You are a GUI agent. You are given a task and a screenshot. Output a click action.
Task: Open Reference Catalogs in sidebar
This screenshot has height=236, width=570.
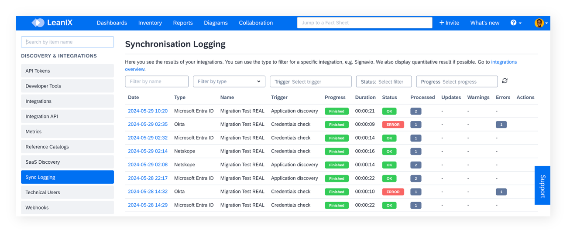67,147
